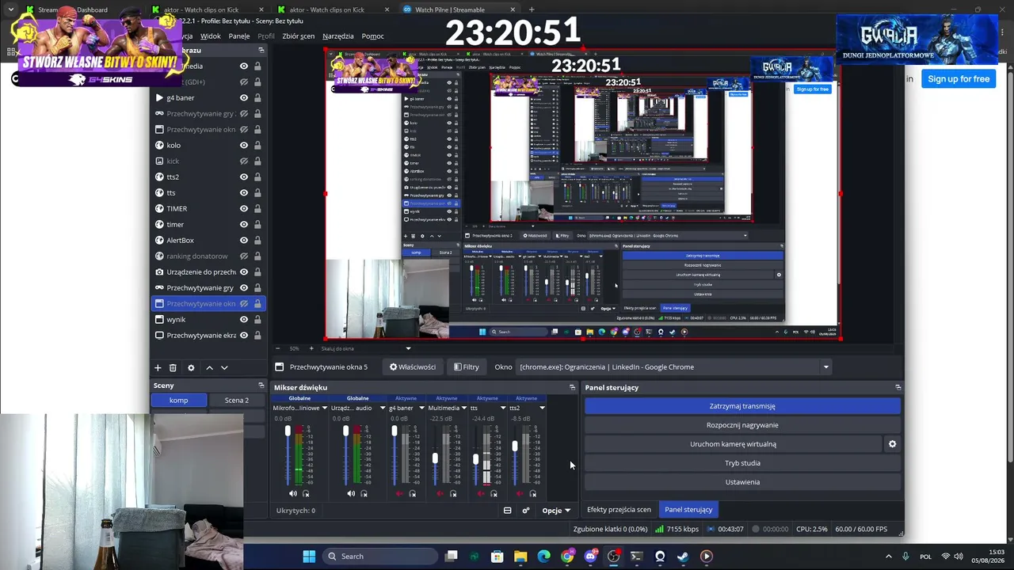Open Tryb studia mode
The image size is (1014, 570).
click(x=742, y=463)
